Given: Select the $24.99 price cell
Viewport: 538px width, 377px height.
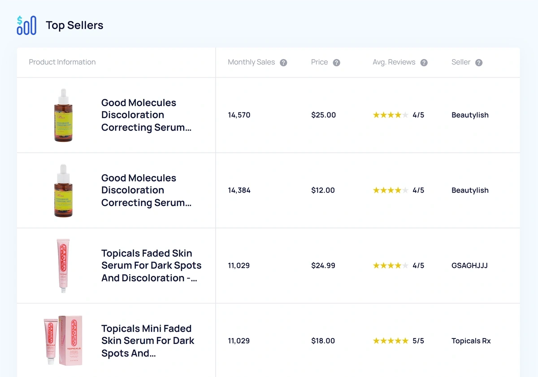Looking at the screenshot, I should tap(323, 266).
